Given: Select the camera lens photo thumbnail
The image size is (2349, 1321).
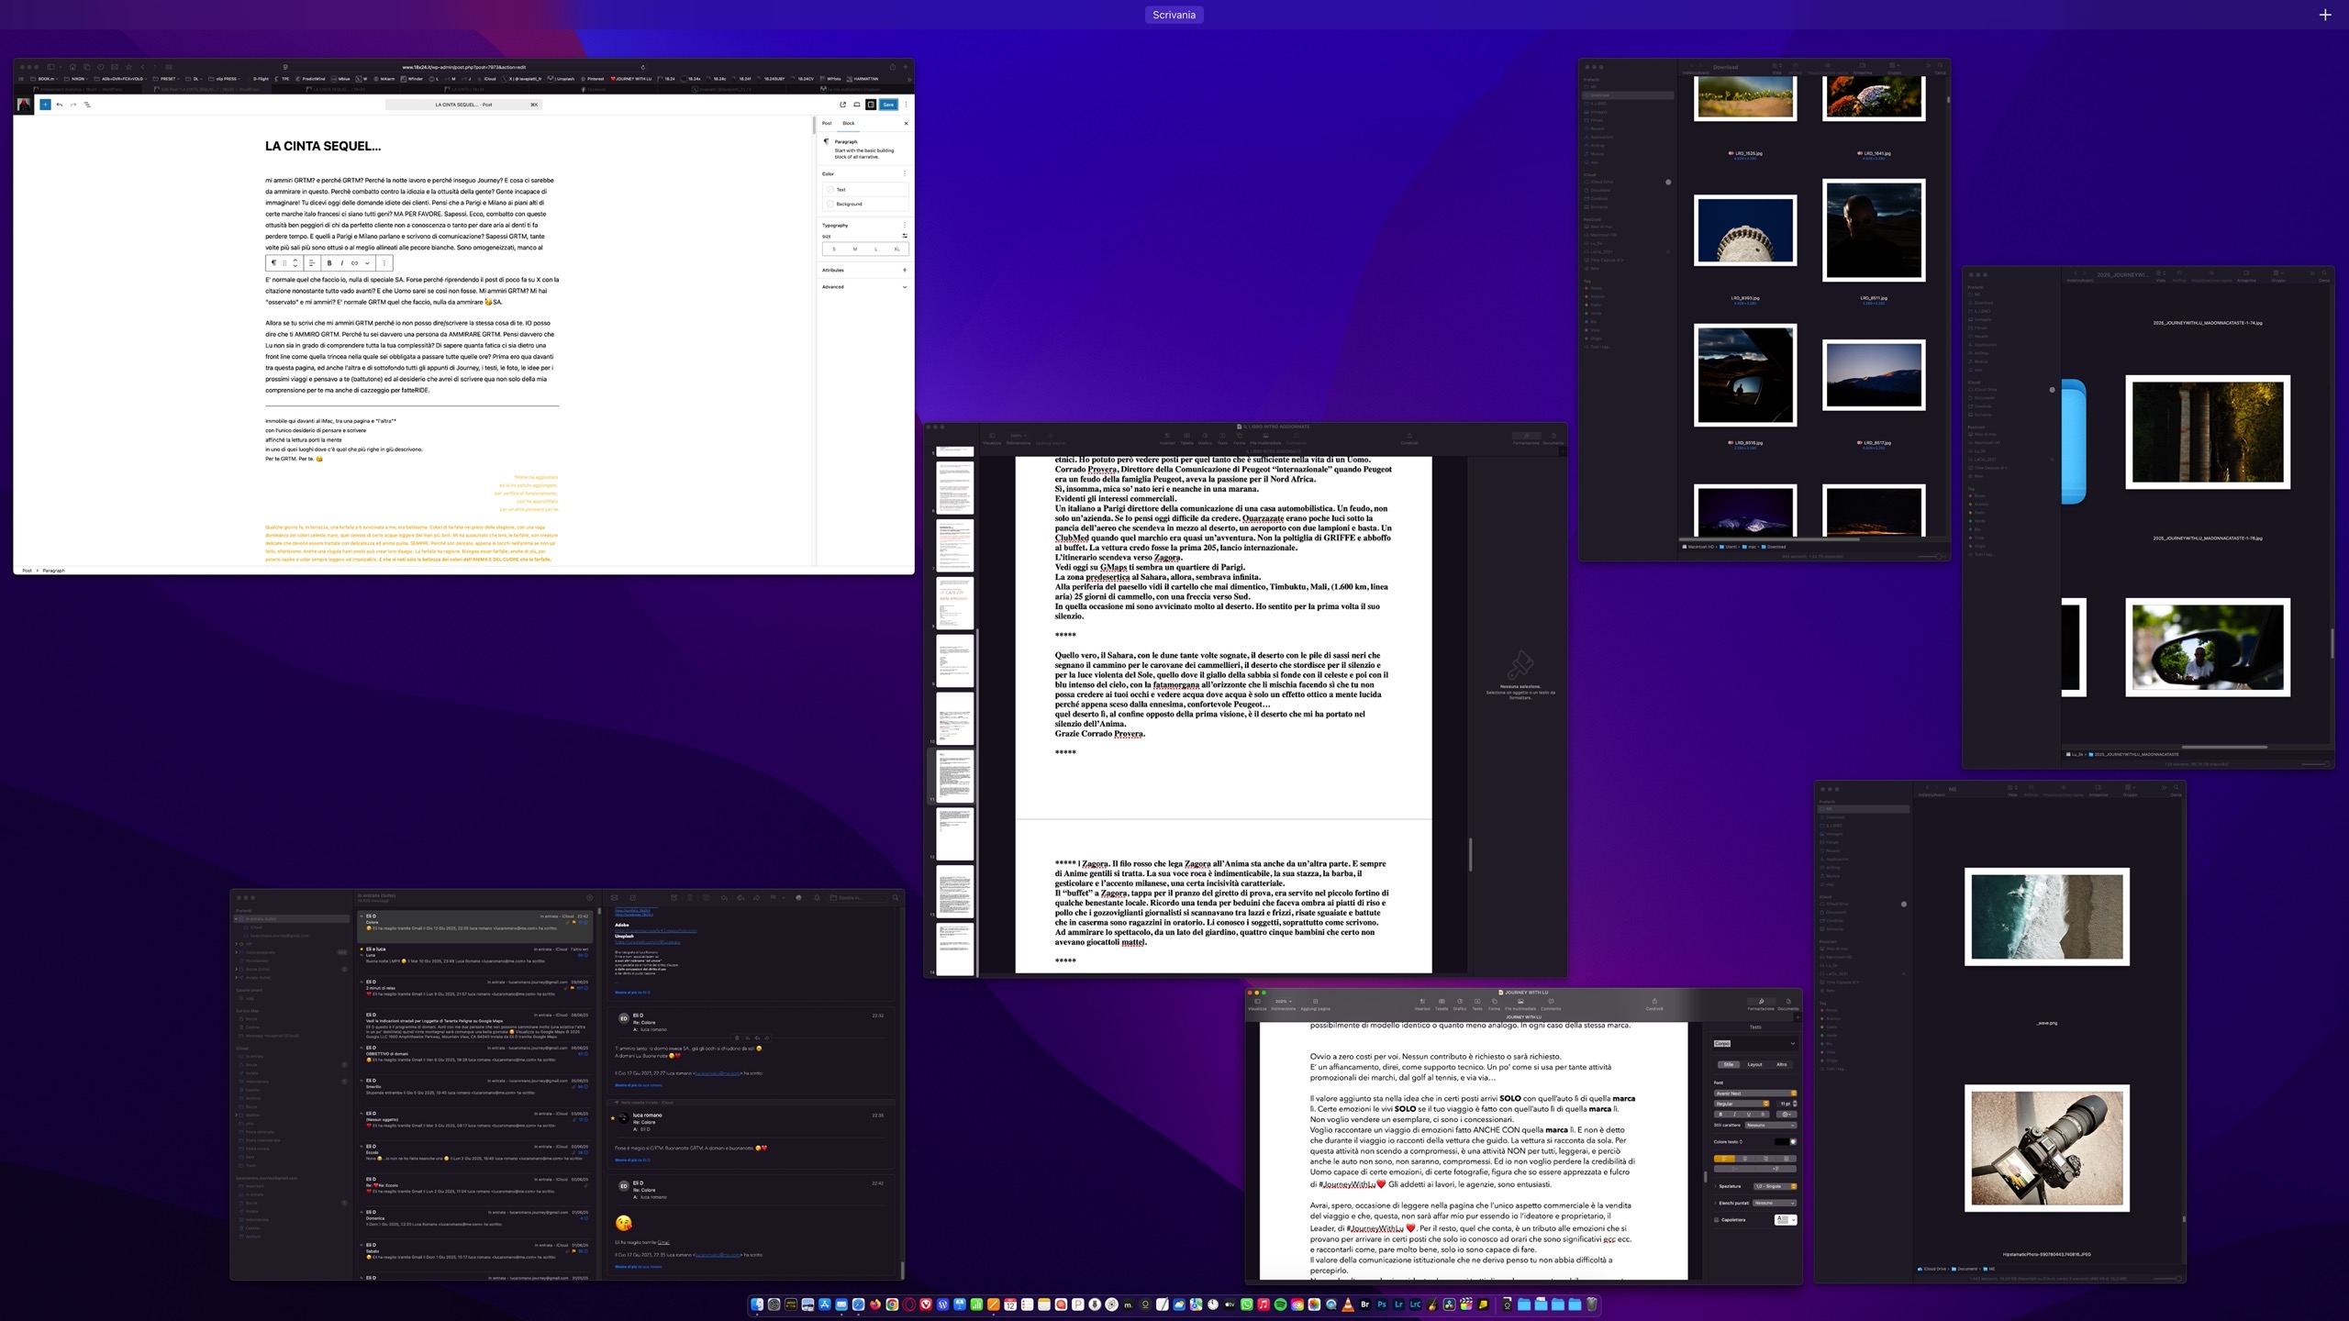Looking at the screenshot, I should pyautogui.click(x=2046, y=1149).
